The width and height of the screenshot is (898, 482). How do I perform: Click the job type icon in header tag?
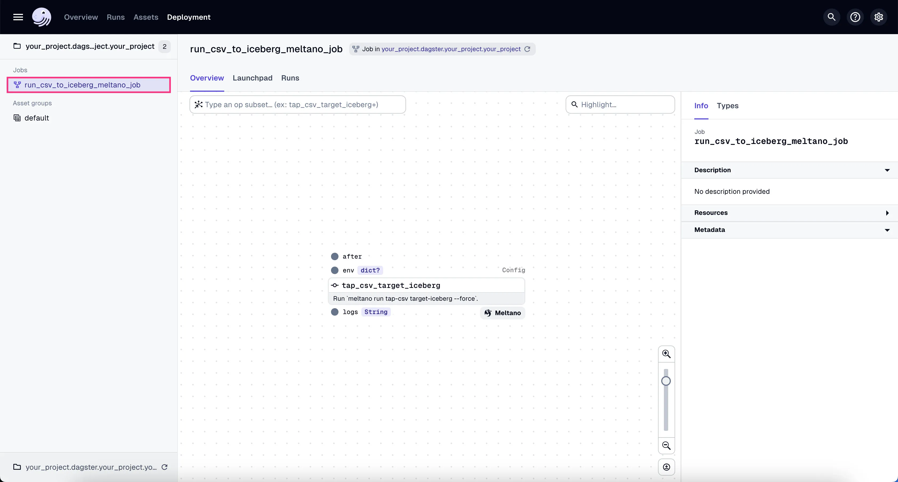(x=356, y=49)
